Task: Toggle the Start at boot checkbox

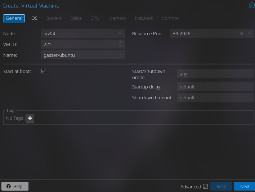Action: [44, 71]
